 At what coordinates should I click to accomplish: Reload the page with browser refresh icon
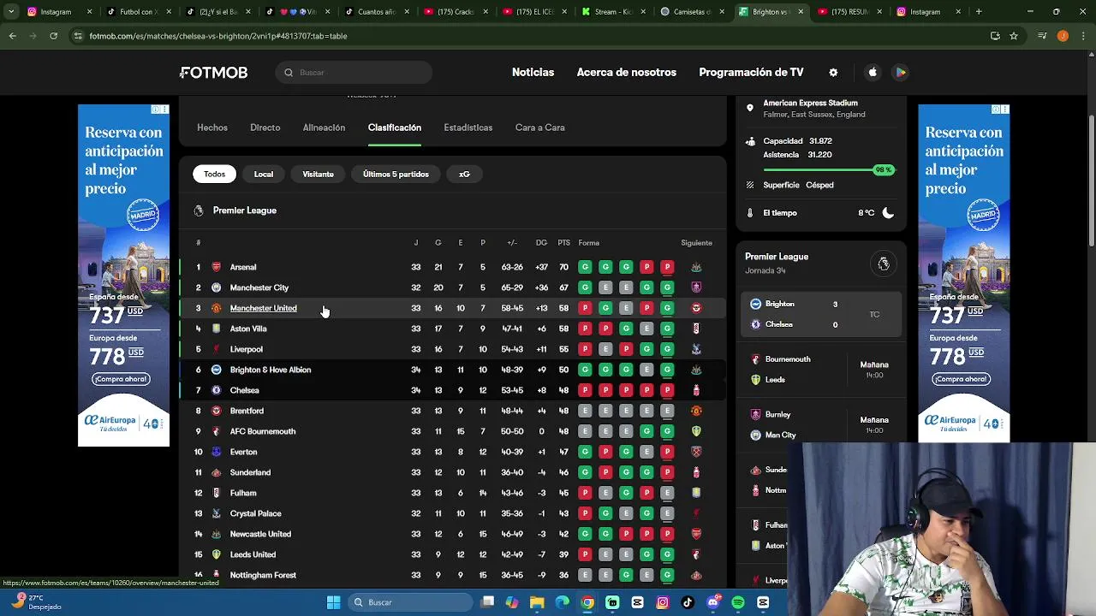click(x=53, y=36)
